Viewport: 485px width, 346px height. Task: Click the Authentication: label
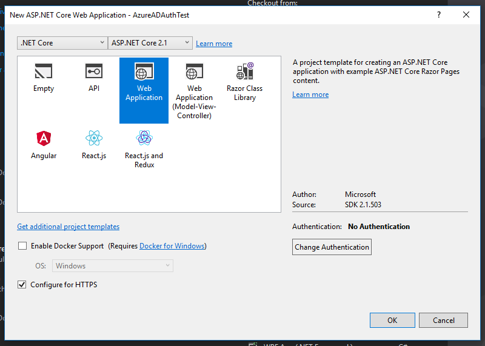[317, 227]
